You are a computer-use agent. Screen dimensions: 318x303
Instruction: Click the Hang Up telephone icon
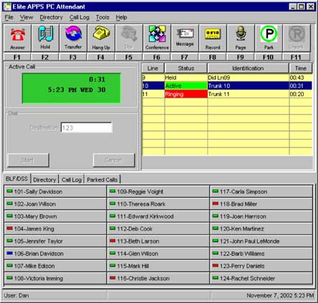point(101,38)
